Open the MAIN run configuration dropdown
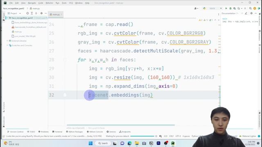The image size is (262, 147). tap(212, 8)
